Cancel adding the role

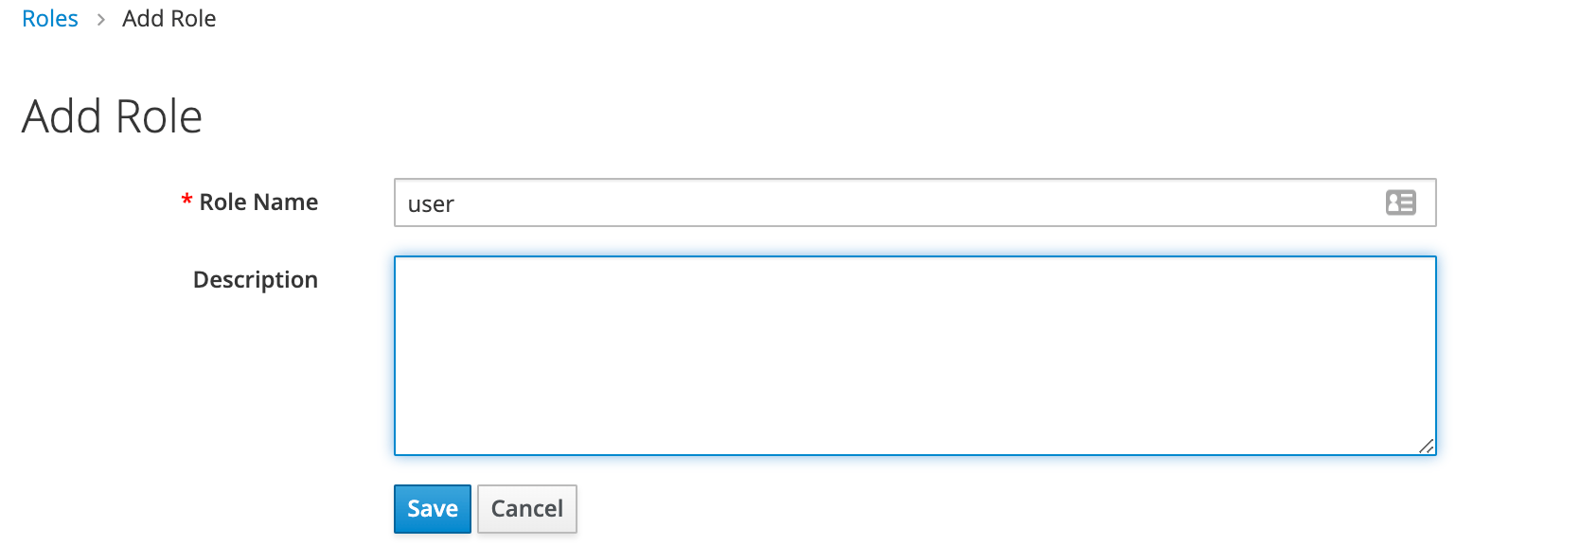click(x=527, y=509)
